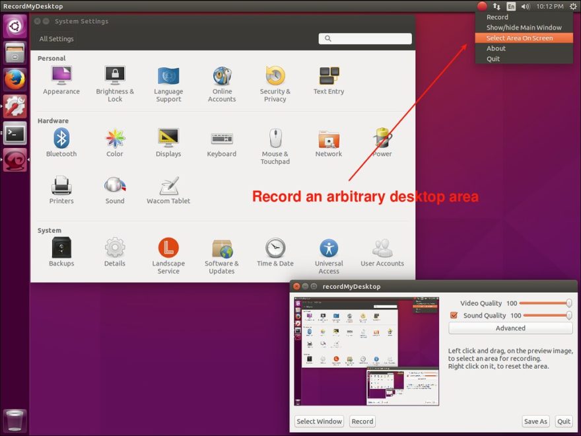Screen dimensions: 581x436
Task: Open Displays settings
Action: point(168,143)
